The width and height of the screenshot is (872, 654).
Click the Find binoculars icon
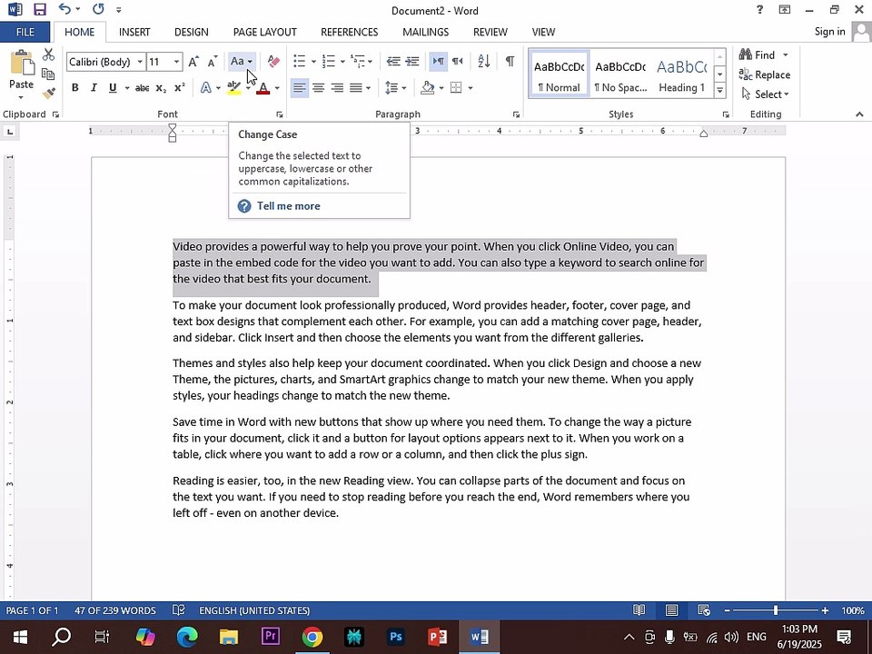pyautogui.click(x=745, y=54)
